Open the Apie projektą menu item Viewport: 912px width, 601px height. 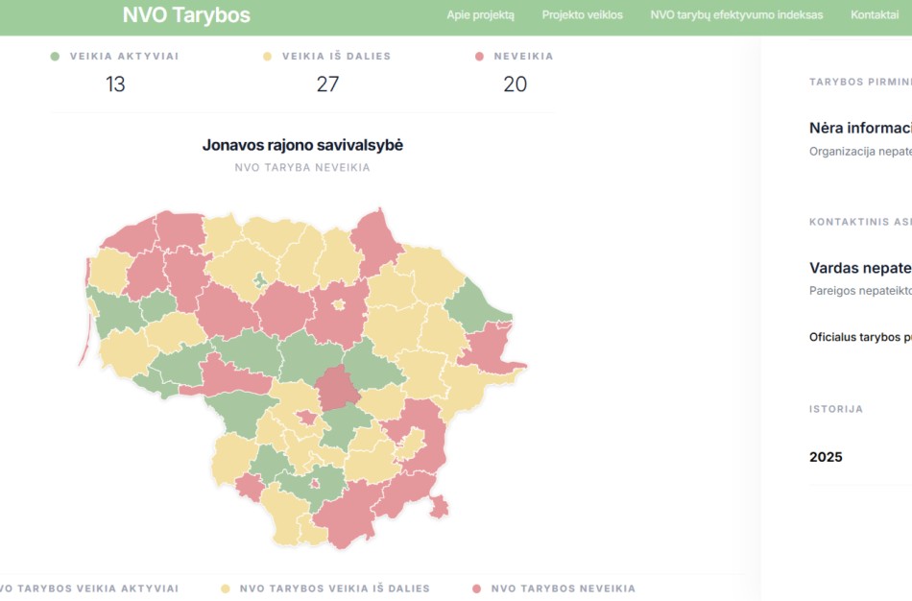[480, 15]
